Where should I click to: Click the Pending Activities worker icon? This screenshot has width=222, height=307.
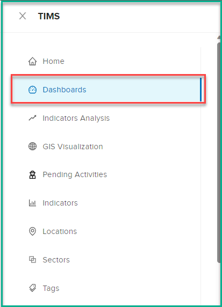point(32,174)
